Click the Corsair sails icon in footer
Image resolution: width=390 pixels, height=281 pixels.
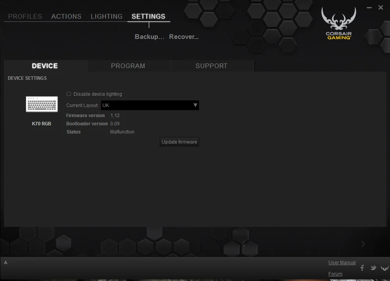pyautogui.click(x=385, y=268)
